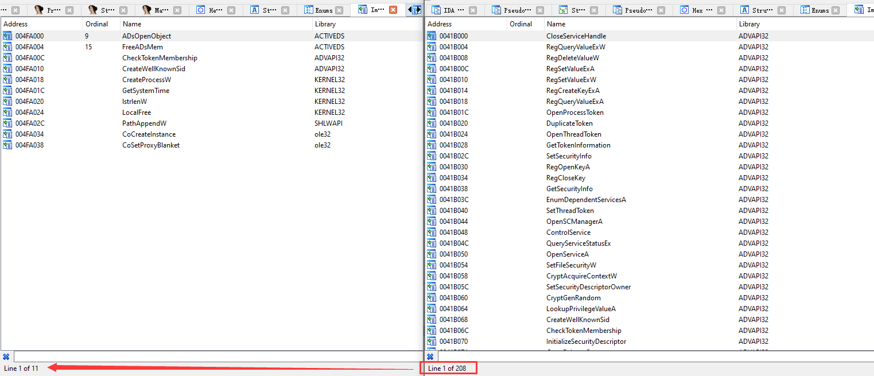
Task: Close the active Imports tab in left panel
Action: click(393, 10)
